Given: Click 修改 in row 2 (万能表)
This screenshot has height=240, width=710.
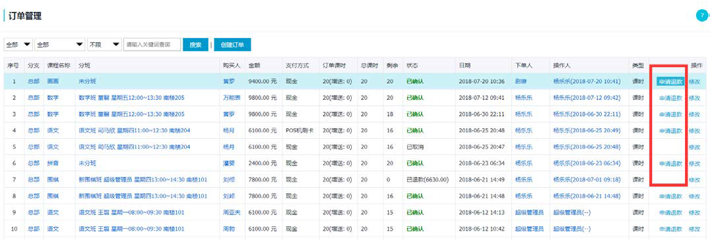Looking at the screenshot, I should (x=694, y=98).
